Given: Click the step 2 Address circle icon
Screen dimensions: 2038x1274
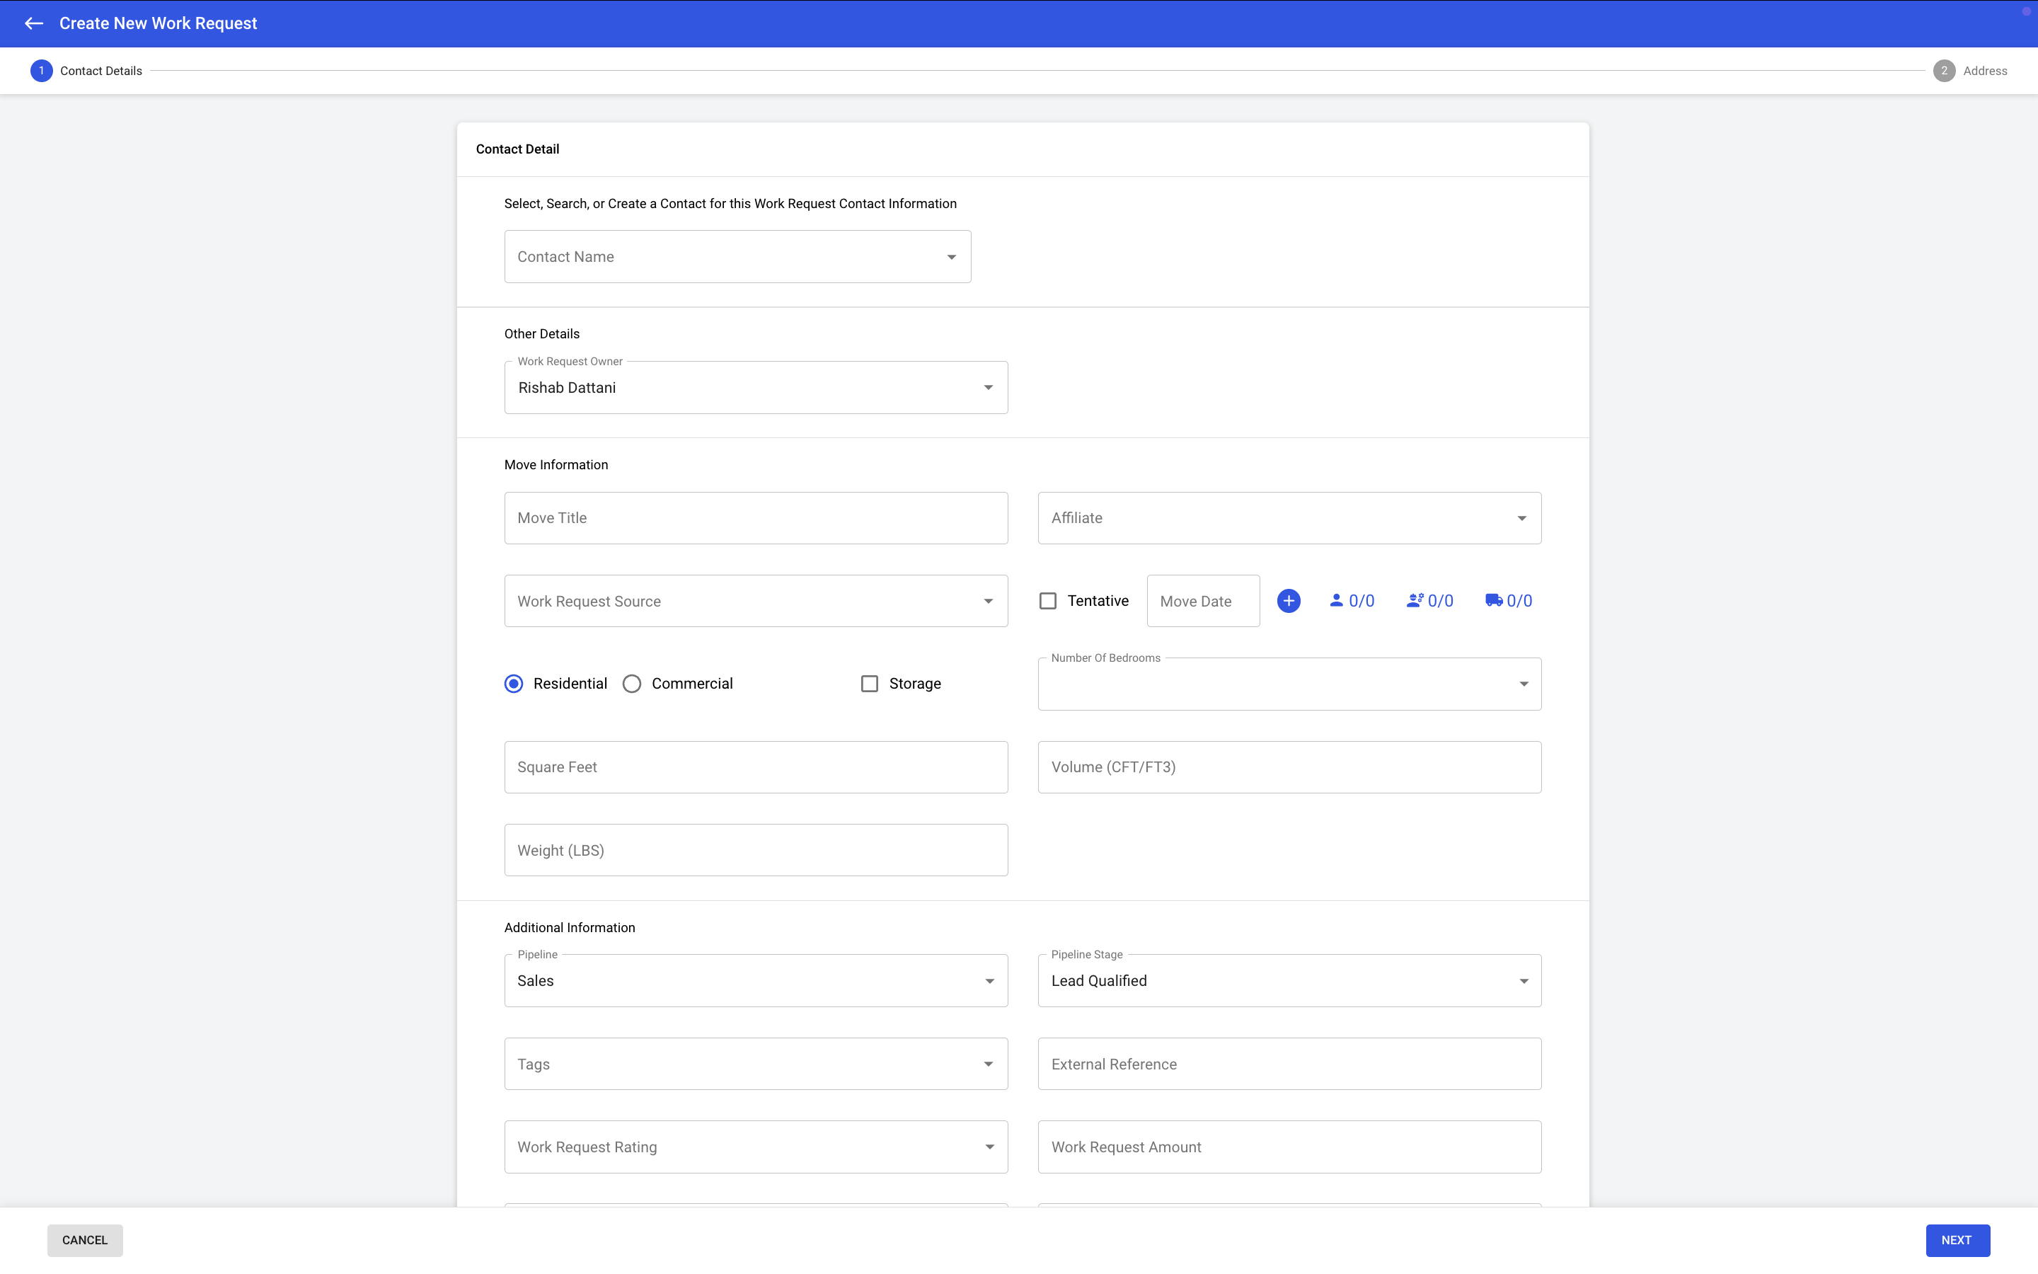Looking at the screenshot, I should pyautogui.click(x=1944, y=71).
